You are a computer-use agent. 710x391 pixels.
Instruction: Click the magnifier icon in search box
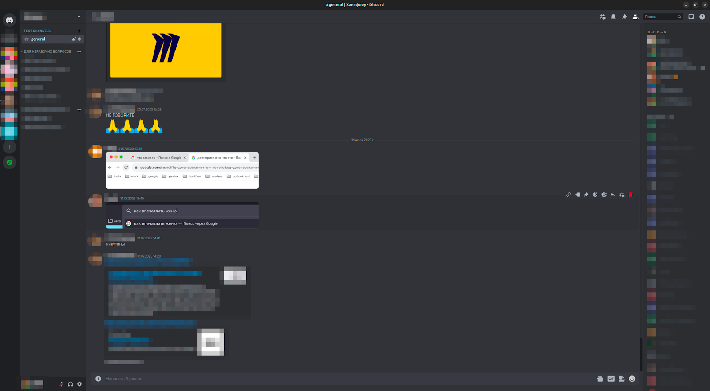(679, 17)
